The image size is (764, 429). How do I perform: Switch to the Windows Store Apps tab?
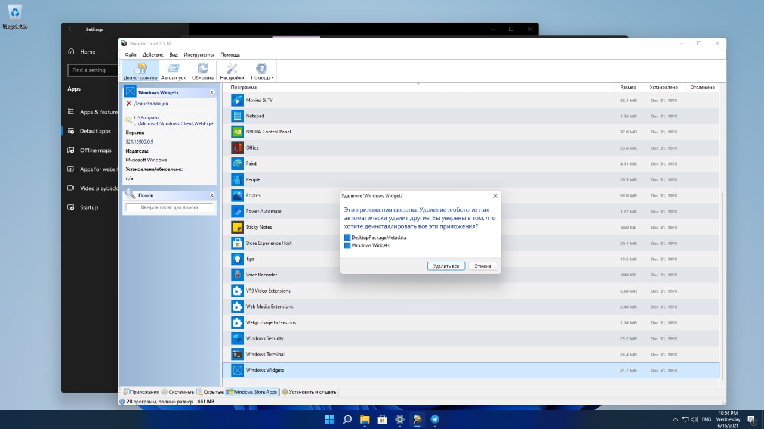(252, 392)
